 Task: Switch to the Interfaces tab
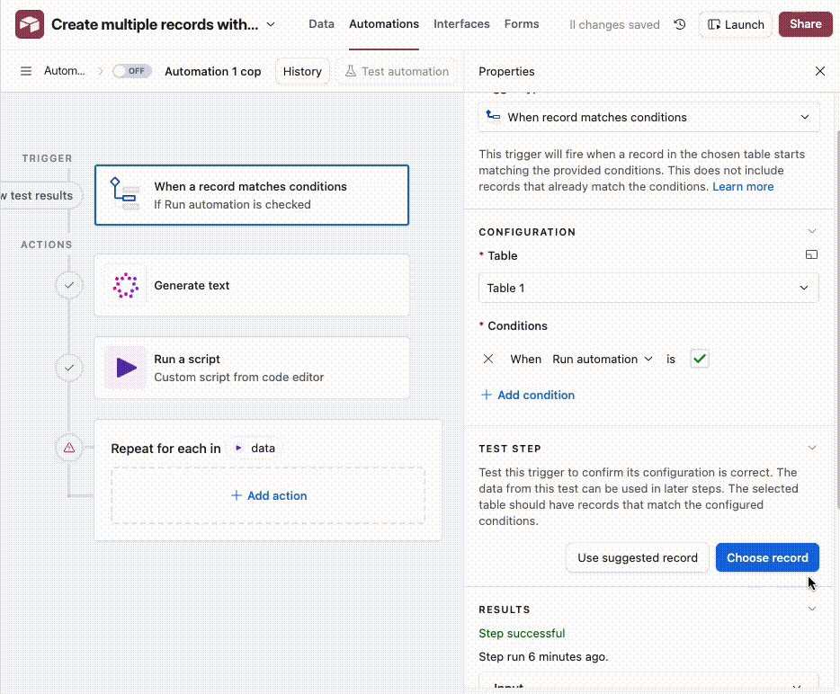461,24
